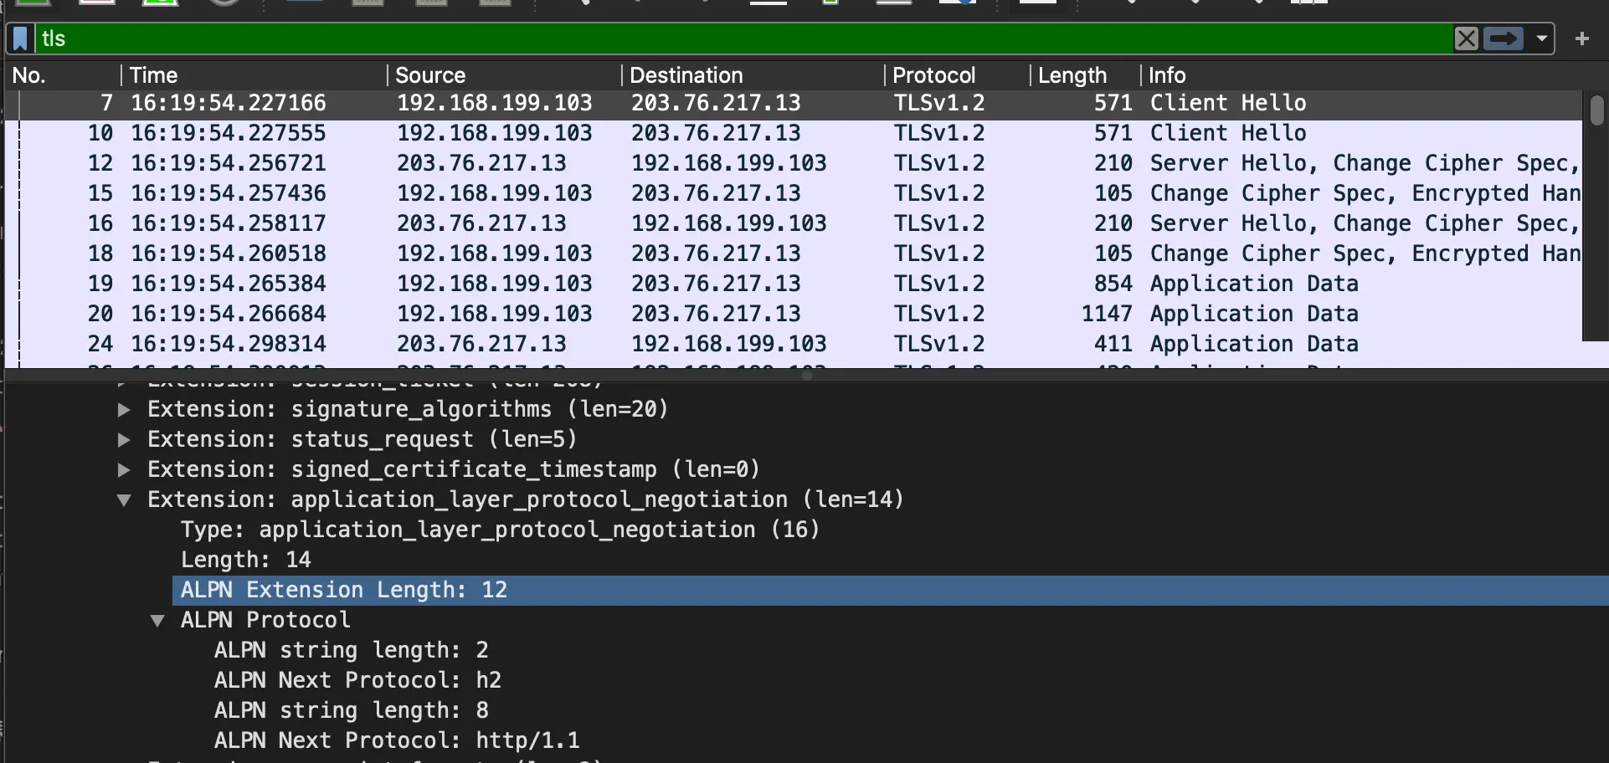Select ALPN Next Protocol: http/1.1
The width and height of the screenshot is (1609, 763).
[x=397, y=740]
